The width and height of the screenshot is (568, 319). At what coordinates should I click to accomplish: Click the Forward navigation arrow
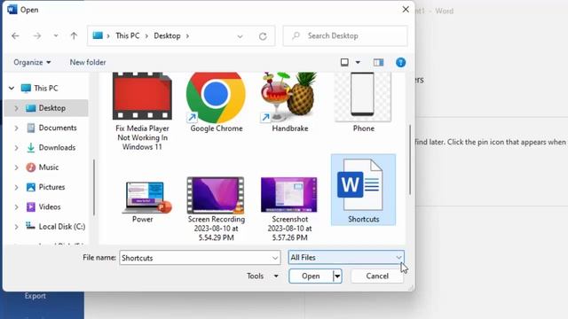pos(37,35)
